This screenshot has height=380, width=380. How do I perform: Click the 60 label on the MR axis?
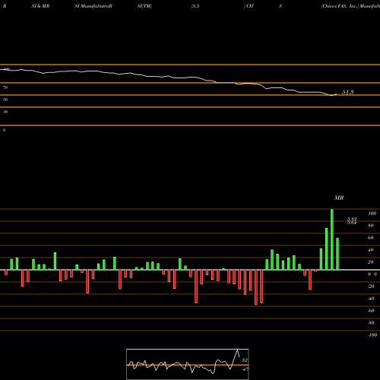[x=371, y=238]
